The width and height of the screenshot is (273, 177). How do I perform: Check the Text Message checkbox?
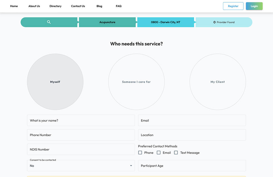(x=176, y=153)
